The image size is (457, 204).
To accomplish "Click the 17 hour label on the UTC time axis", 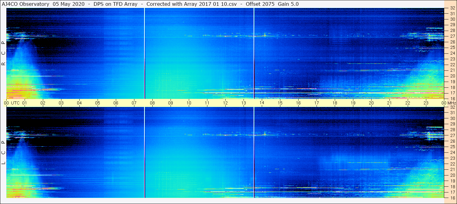I will [x=317, y=103].
